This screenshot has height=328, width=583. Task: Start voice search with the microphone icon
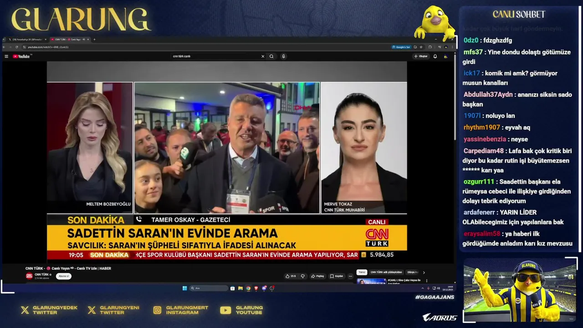point(283,56)
